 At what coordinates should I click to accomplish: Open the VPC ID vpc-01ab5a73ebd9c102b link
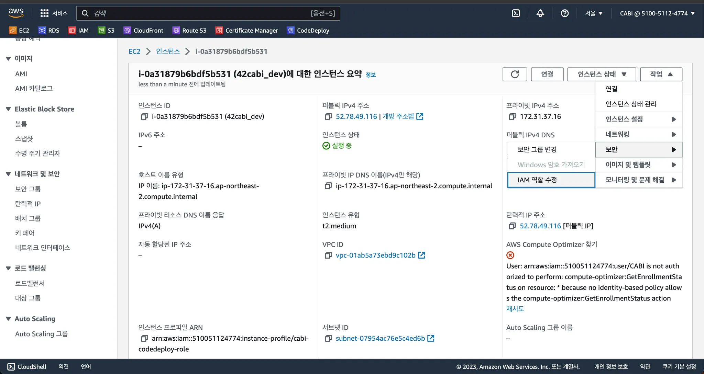375,256
